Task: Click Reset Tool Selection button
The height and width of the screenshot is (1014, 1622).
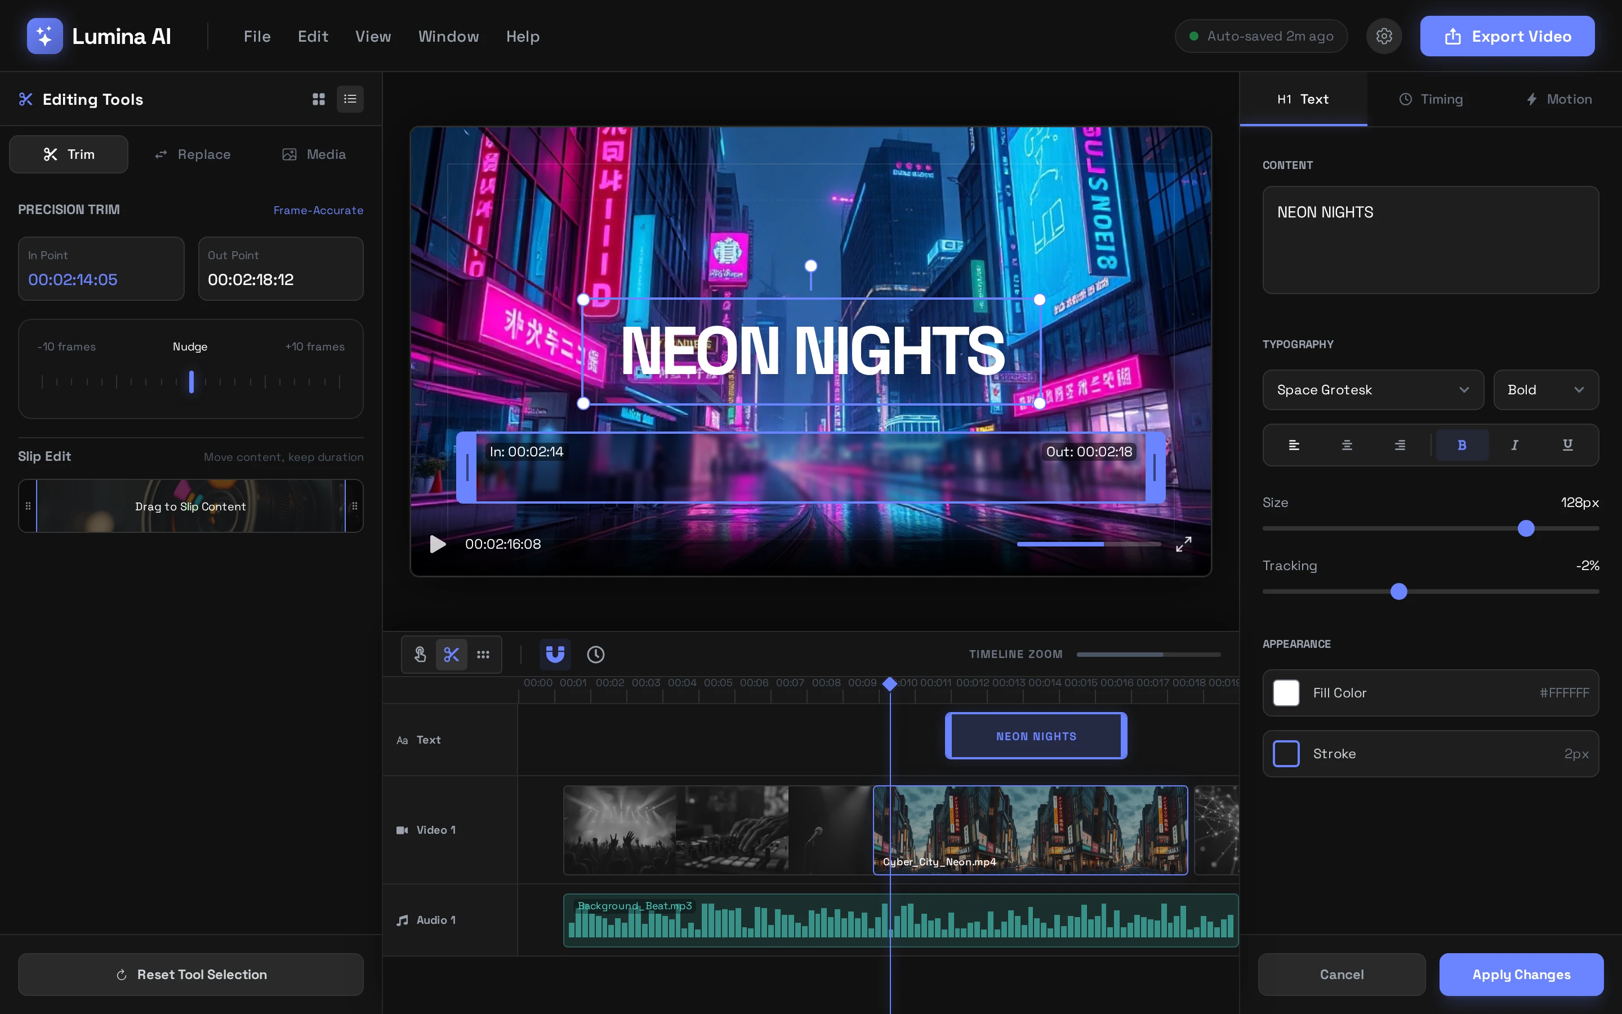Action: 191,975
